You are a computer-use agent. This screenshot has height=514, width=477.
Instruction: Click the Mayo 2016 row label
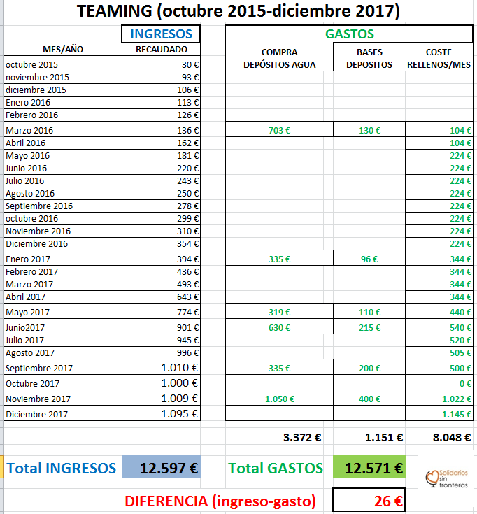coord(63,155)
